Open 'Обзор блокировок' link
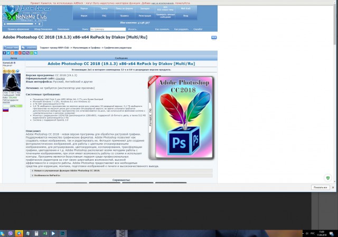Image resolution: width=338 pixels, height=237 pixels. coord(43,29)
